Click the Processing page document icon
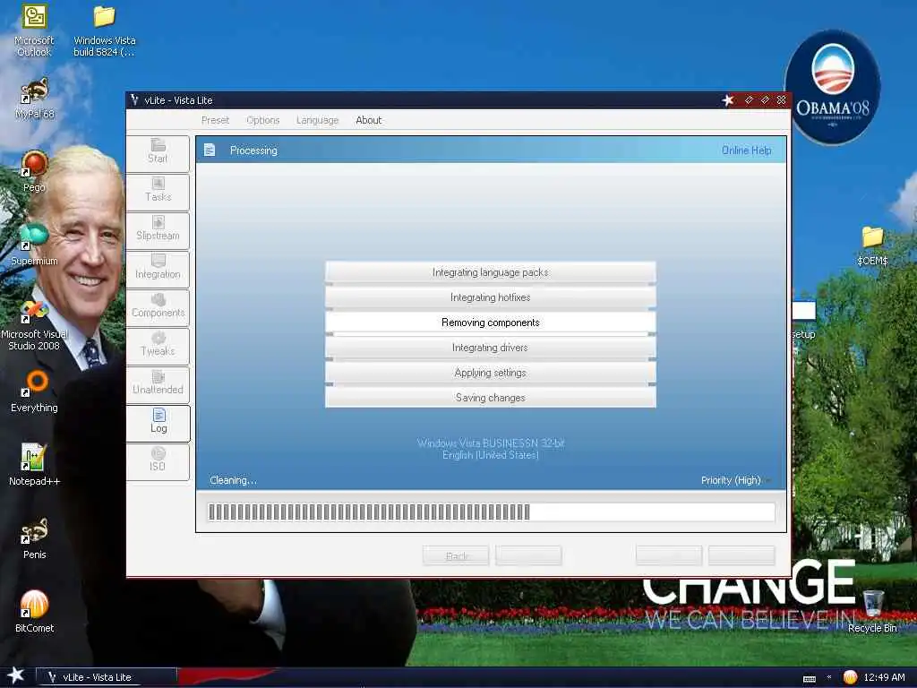 pos(210,150)
